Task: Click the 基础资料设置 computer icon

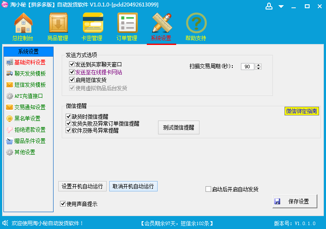Action: click(x=9, y=62)
